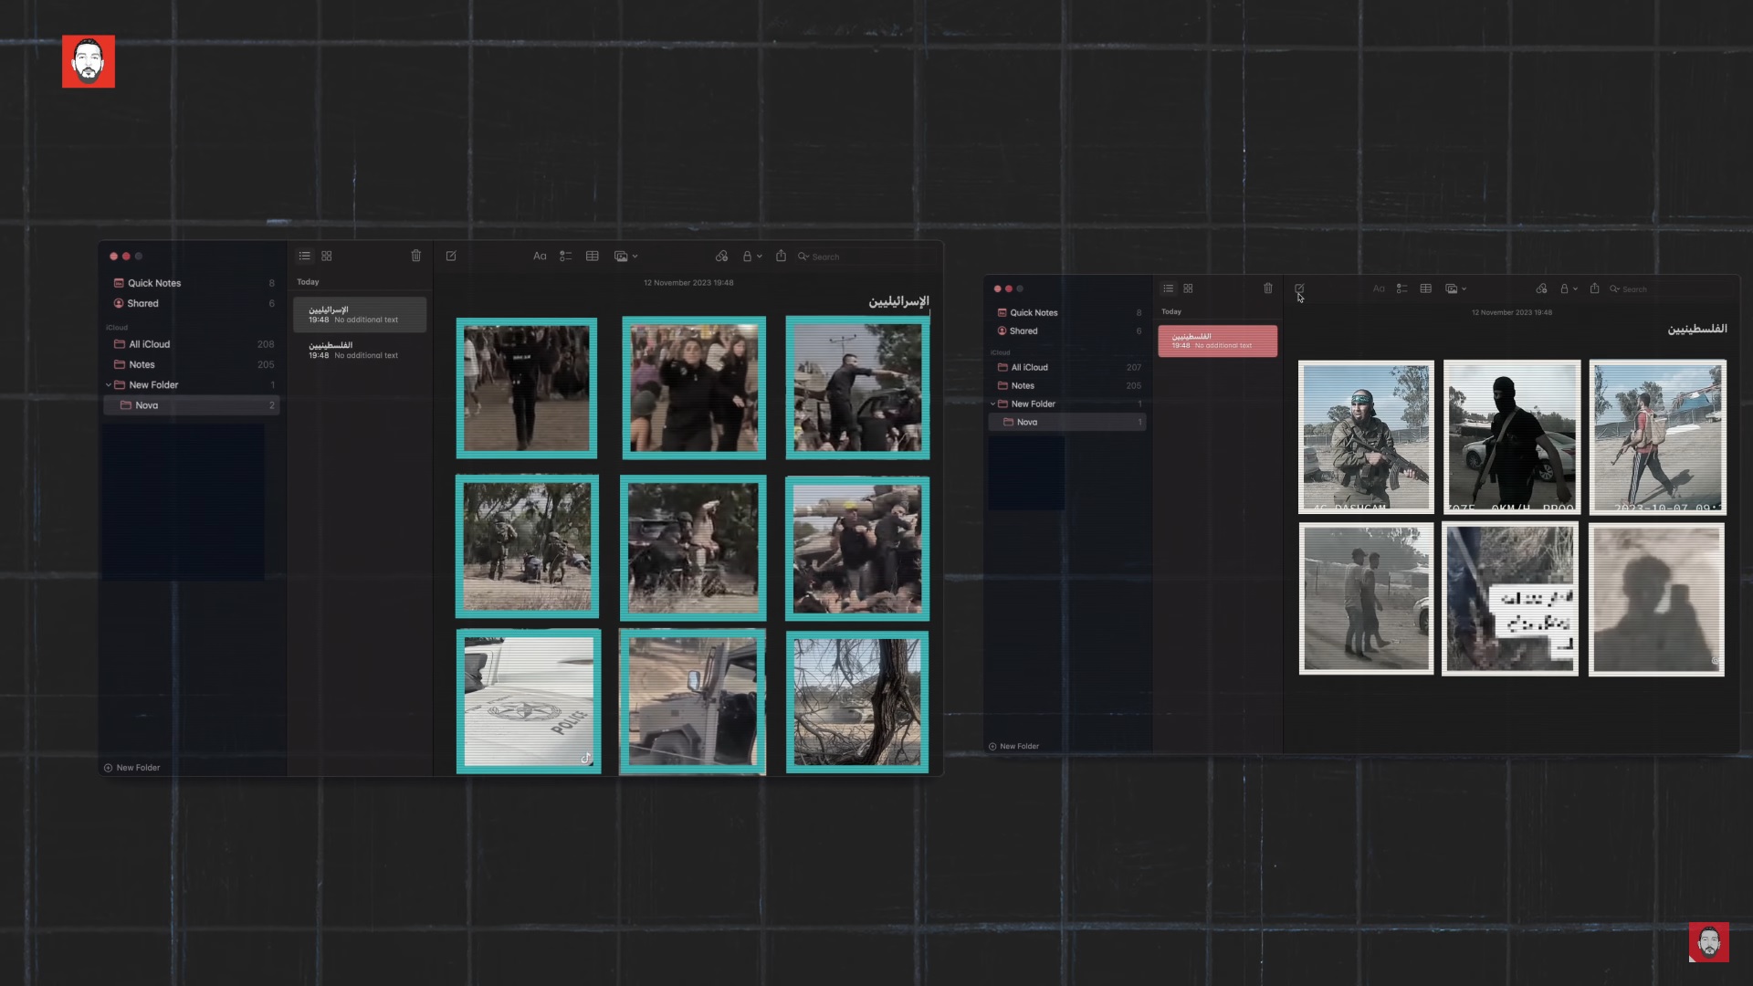Select Nova folder in right window sidebar

(x=1067, y=423)
